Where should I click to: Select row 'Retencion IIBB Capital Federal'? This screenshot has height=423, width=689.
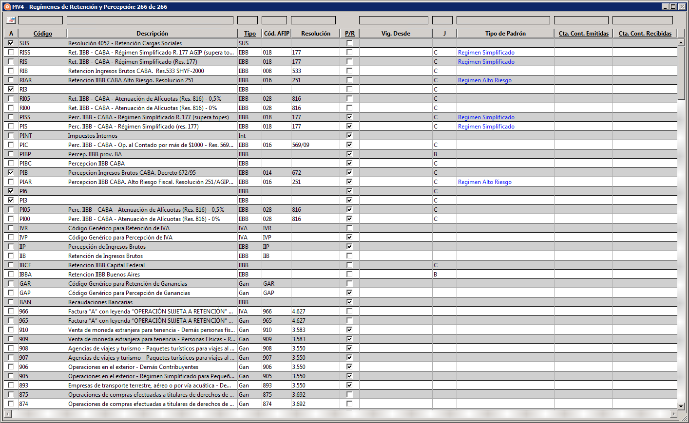[341, 265]
